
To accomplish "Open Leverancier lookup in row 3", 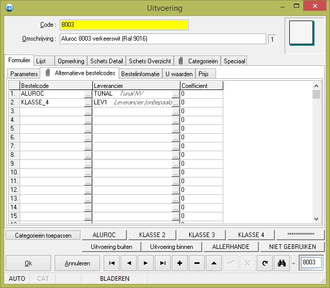I will pyautogui.click(x=175, y=112).
